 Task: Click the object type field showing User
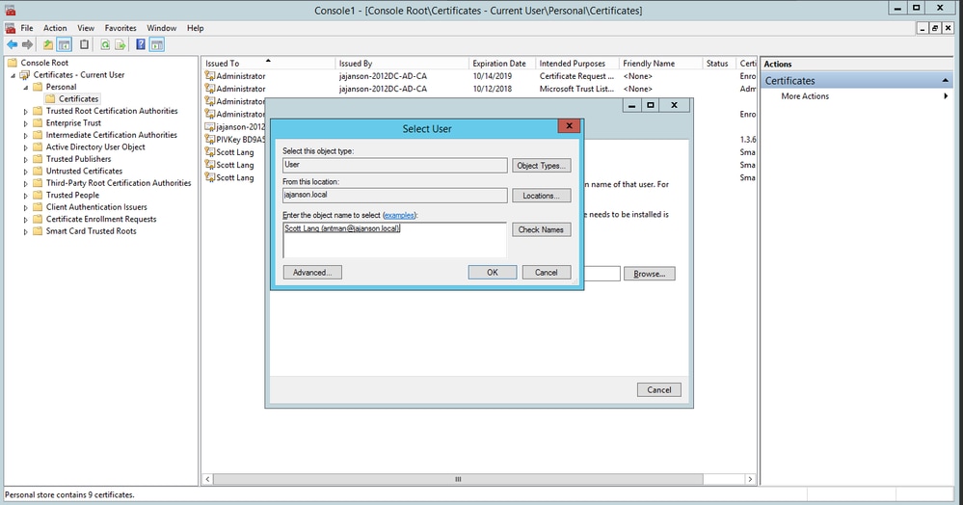coord(395,165)
